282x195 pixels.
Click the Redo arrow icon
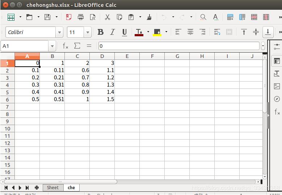[182, 17]
